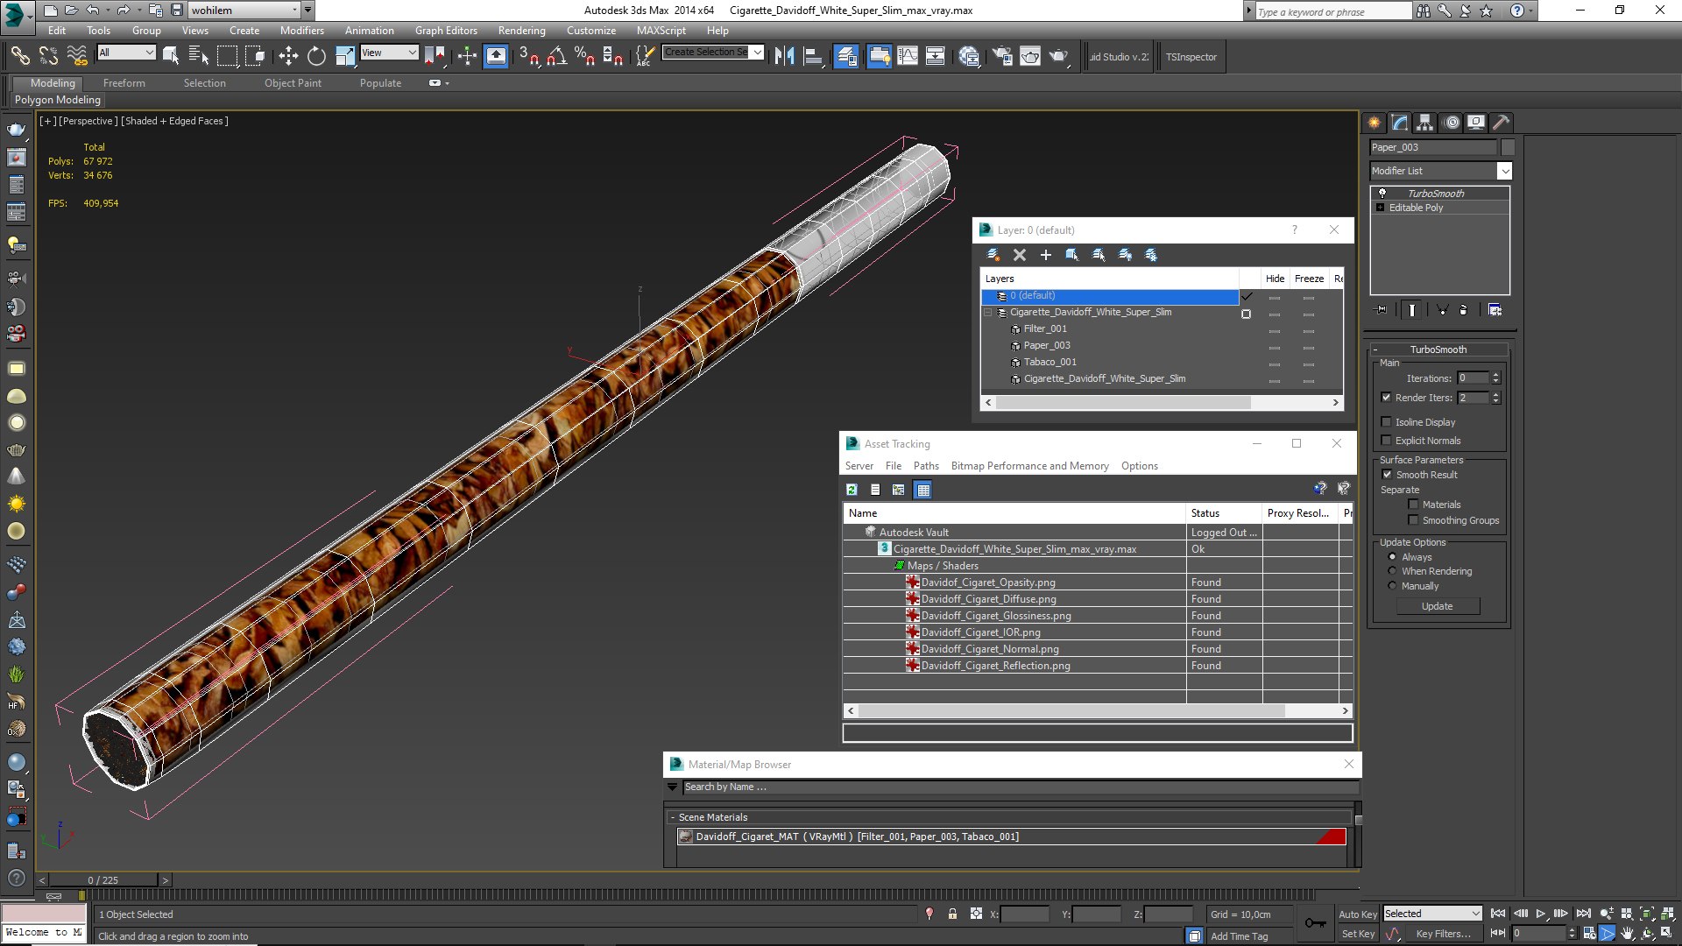Select the Move transform tool
The image size is (1682, 946).
click(x=288, y=57)
